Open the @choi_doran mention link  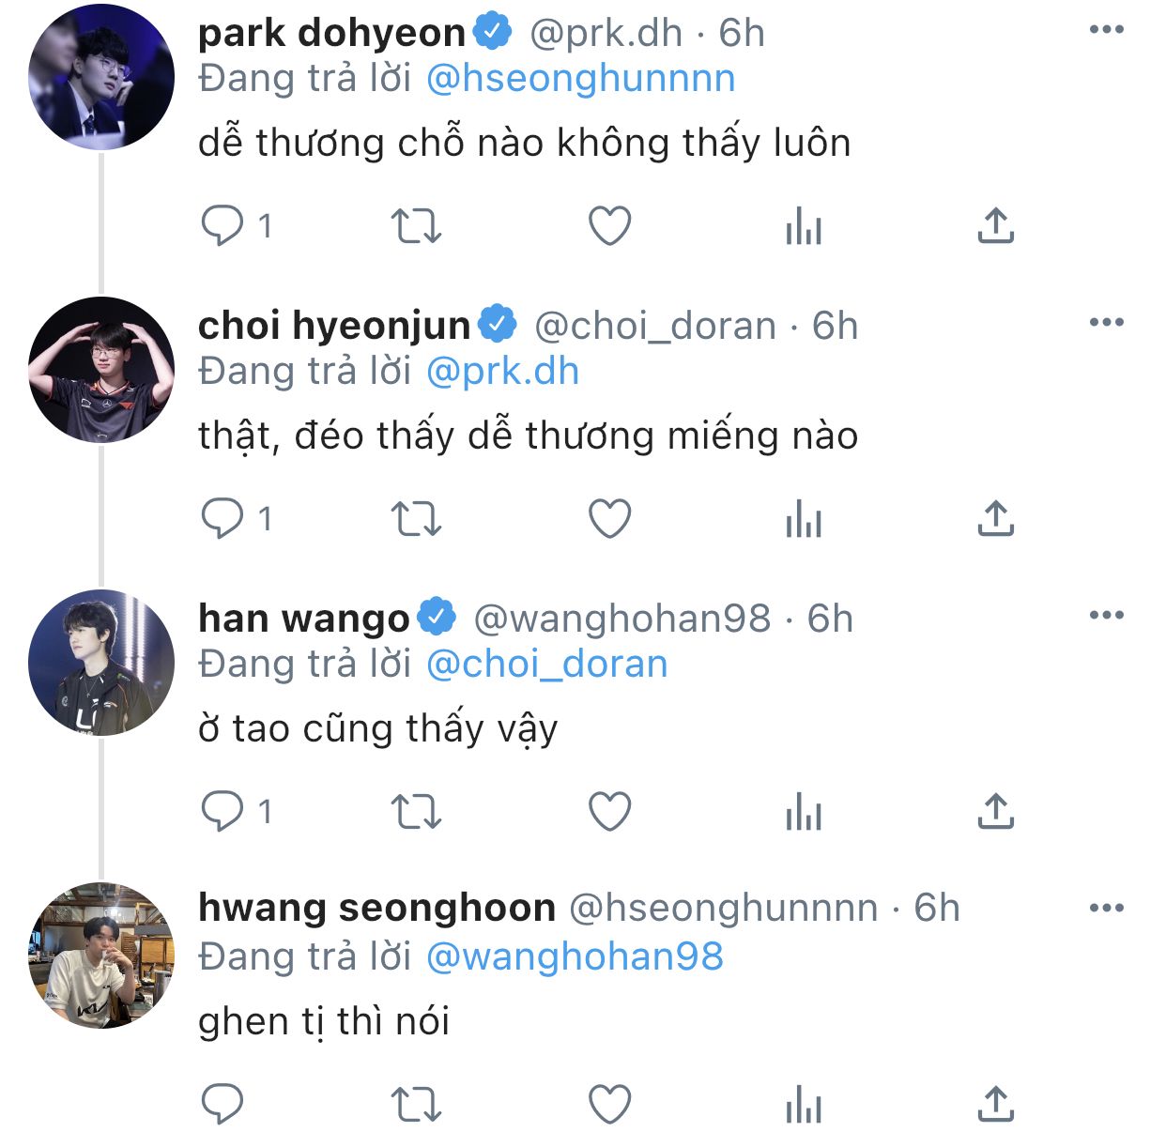pos(546,665)
